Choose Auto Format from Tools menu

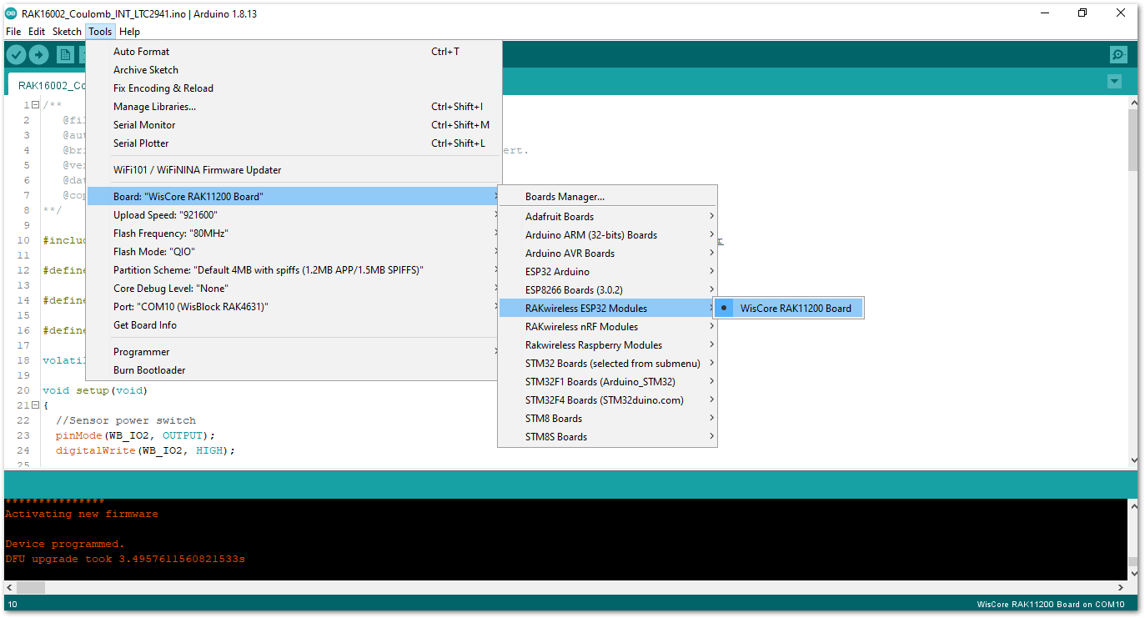pyautogui.click(x=294, y=52)
